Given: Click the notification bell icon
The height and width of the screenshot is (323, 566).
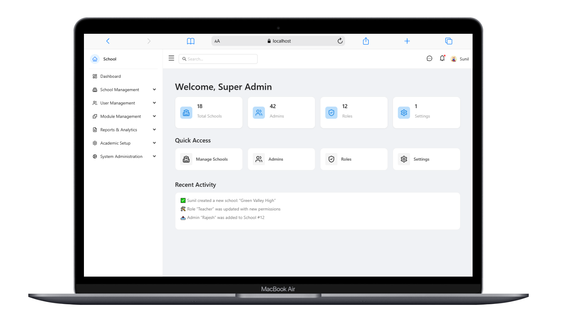Looking at the screenshot, I should pos(442,58).
